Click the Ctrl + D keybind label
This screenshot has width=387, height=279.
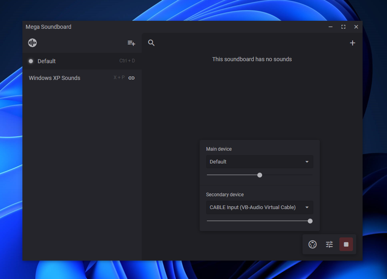pyautogui.click(x=127, y=61)
